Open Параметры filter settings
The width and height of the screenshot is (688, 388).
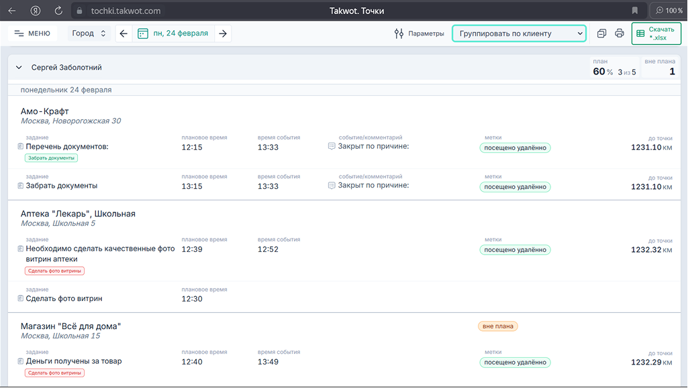(419, 34)
